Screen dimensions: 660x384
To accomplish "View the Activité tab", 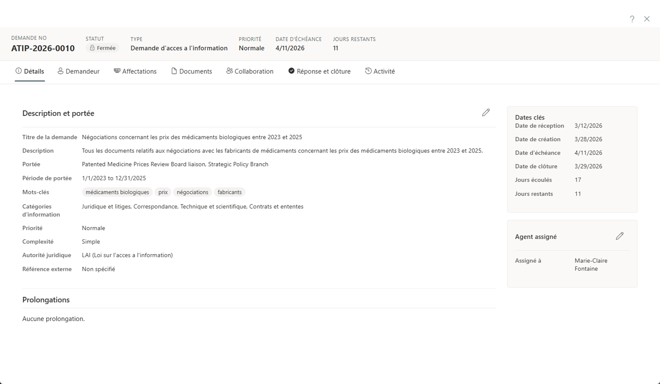I will click(380, 71).
